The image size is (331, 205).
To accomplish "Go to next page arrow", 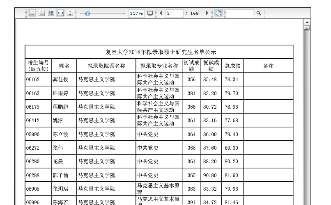I will coord(207,13).
